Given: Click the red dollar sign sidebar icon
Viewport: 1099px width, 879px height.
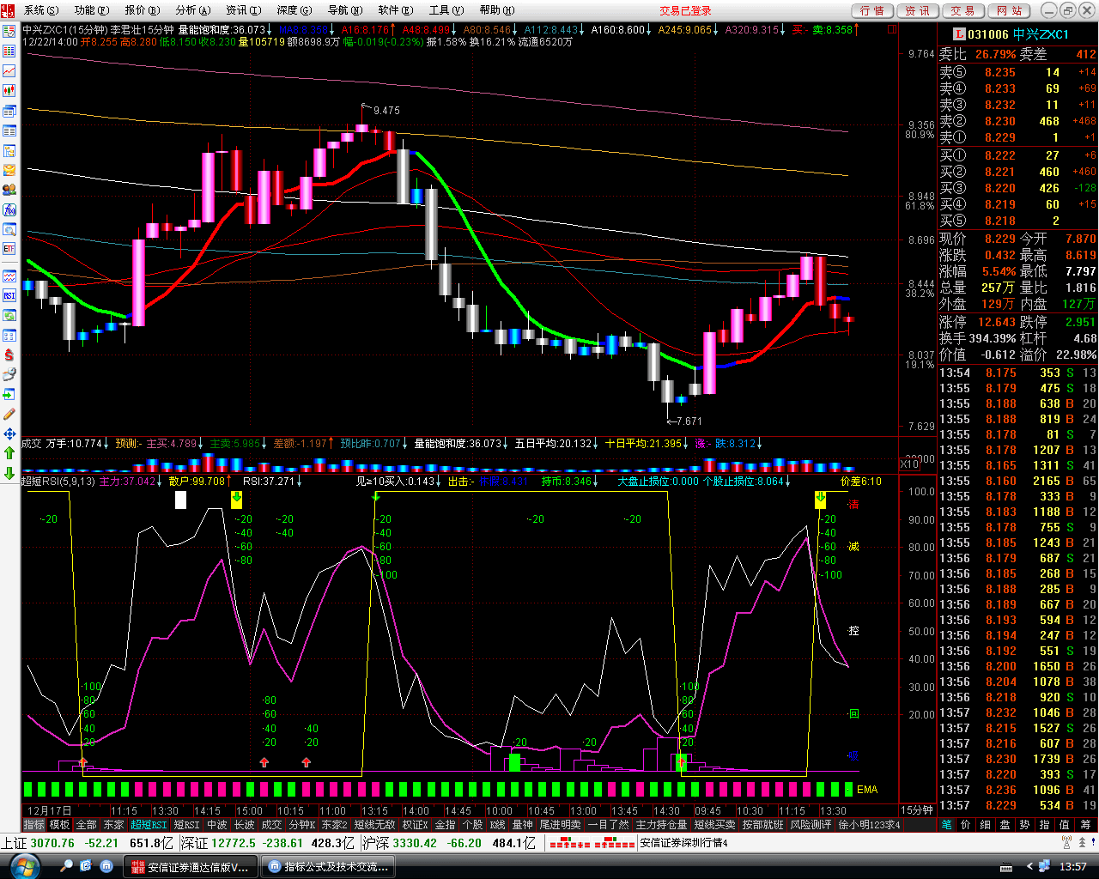Looking at the screenshot, I should click(x=9, y=356).
